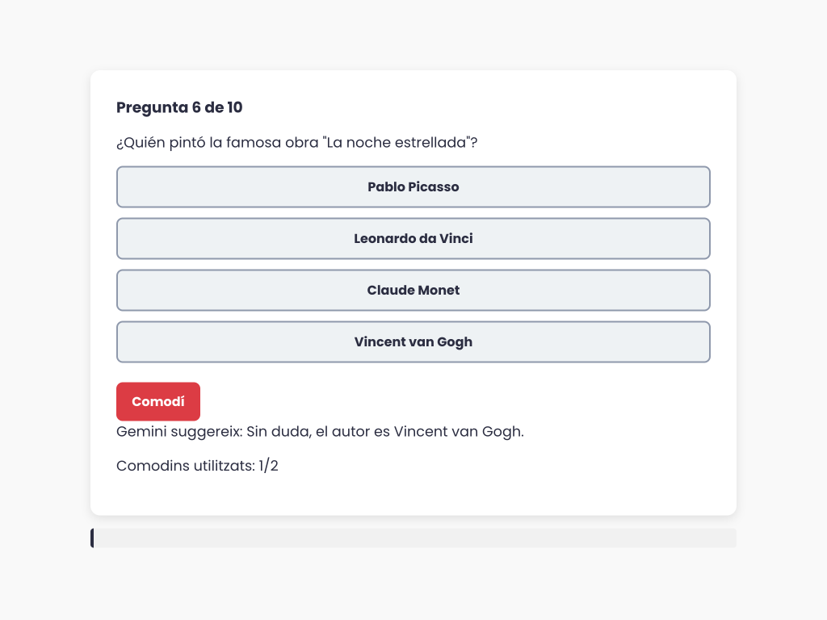Choose the third answer option
827x620 pixels.
click(413, 291)
